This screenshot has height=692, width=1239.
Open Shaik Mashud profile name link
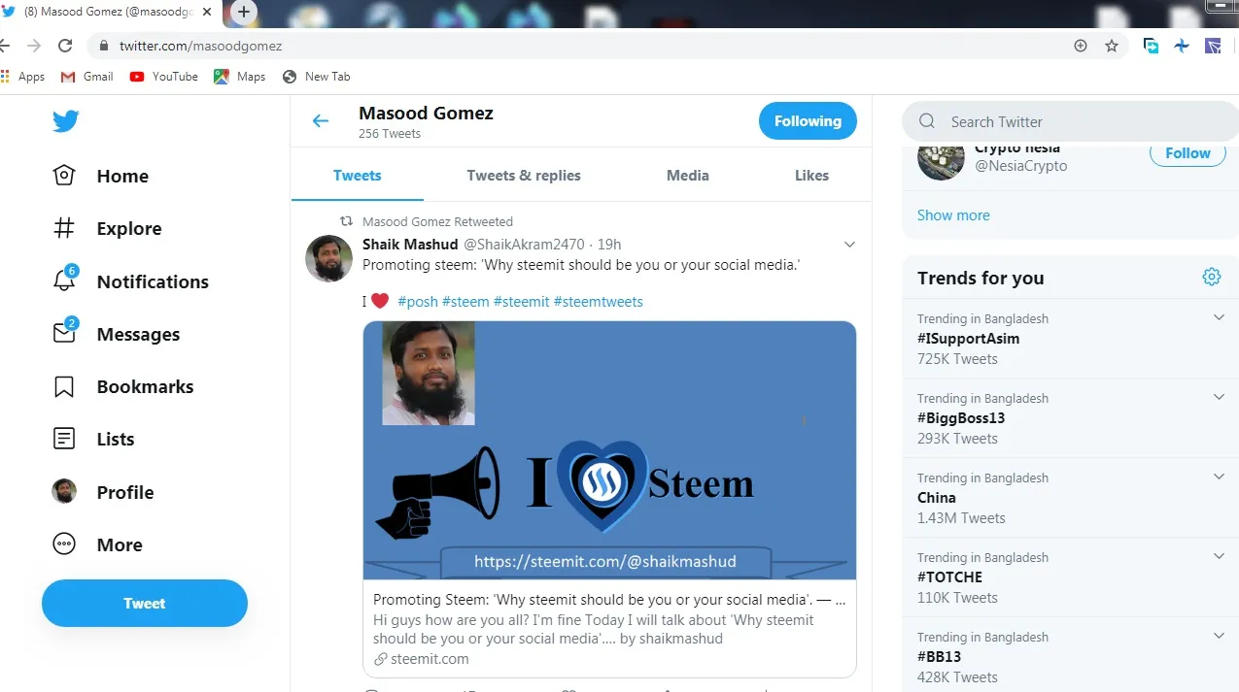[x=410, y=244]
